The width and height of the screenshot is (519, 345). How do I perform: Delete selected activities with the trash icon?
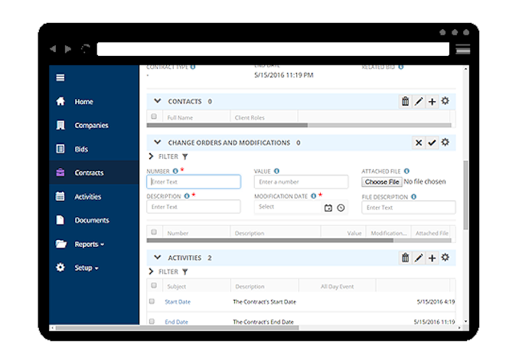click(x=406, y=258)
